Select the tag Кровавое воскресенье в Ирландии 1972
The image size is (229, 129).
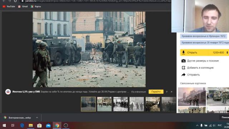click(204, 36)
